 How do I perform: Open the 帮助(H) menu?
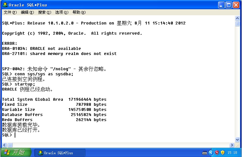[x=79, y=12]
